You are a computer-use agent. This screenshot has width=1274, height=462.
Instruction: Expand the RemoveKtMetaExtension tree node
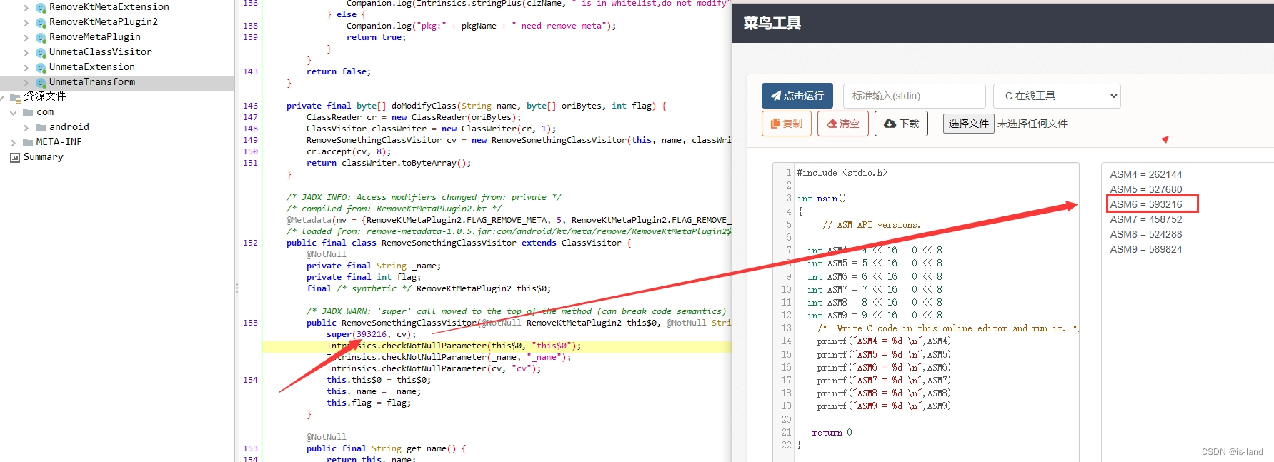[26, 7]
